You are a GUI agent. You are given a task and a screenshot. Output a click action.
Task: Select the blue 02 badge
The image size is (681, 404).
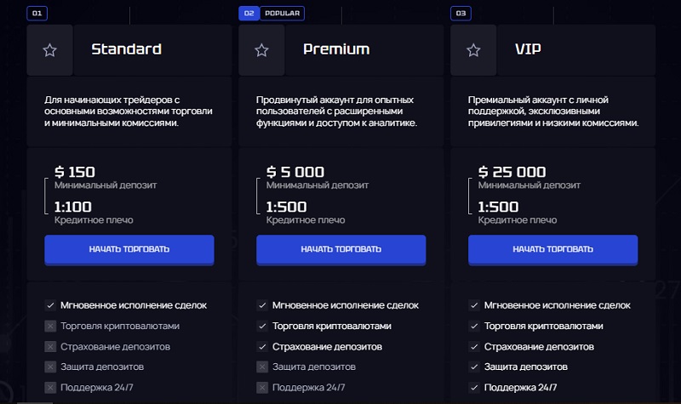coord(249,13)
